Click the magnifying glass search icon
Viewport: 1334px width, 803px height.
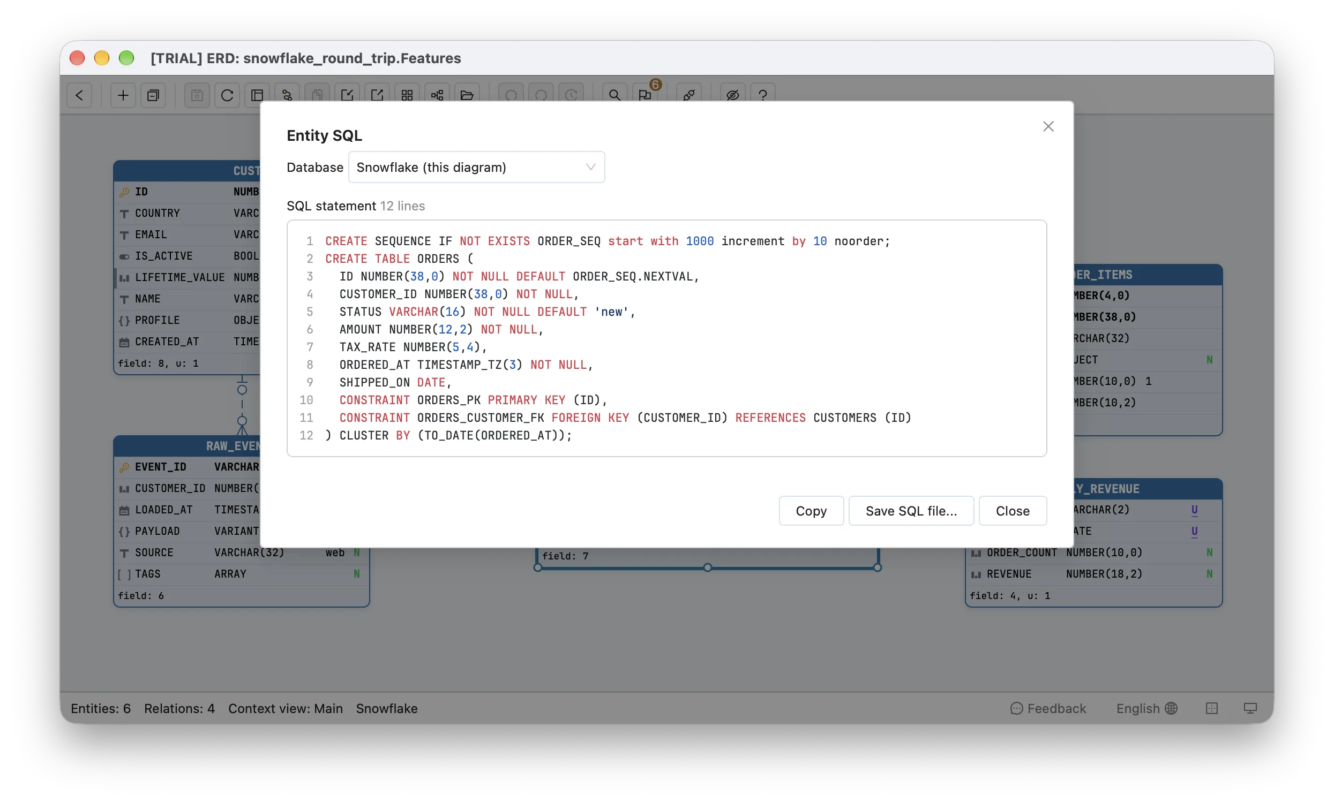pyautogui.click(x=614, y=95)
